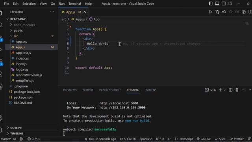The width and height of the screenshot is (252, 142).
Task: Open the Debug Console tab
Action: pyautogui.click(x=110, y=90)
